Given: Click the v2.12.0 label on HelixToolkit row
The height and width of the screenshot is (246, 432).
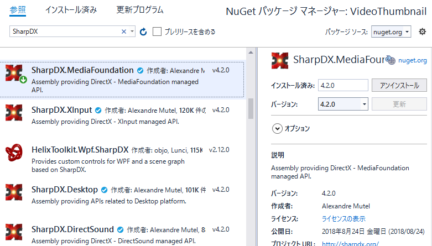Looking at the screenshot, I should 219,150.
